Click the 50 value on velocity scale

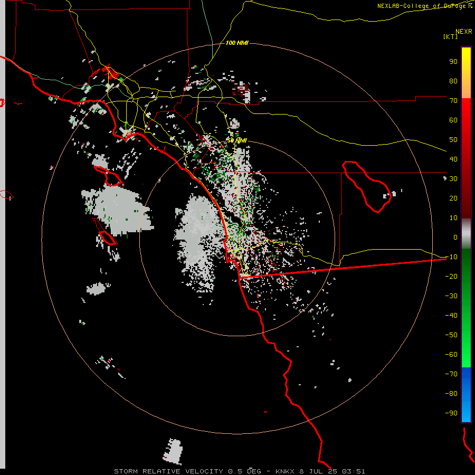453,140
